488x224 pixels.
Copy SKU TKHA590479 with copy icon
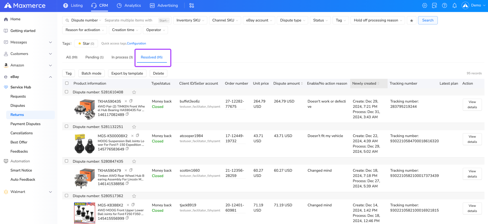point(131,170)
